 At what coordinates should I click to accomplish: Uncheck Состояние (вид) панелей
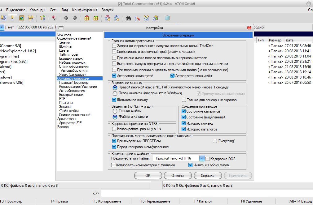click(184, 117)
